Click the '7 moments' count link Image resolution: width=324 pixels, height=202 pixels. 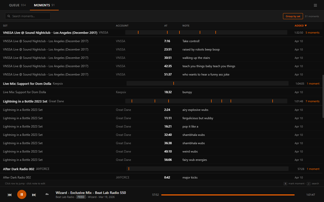pos(312,101)
